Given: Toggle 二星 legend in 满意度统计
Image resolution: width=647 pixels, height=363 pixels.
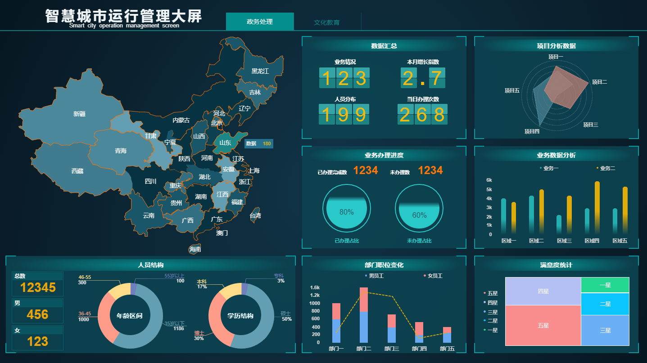Looking at the screenshot, I should (x=490, y=321).
